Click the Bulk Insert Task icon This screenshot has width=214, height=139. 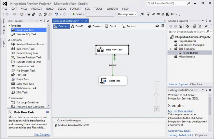[13, 49]
